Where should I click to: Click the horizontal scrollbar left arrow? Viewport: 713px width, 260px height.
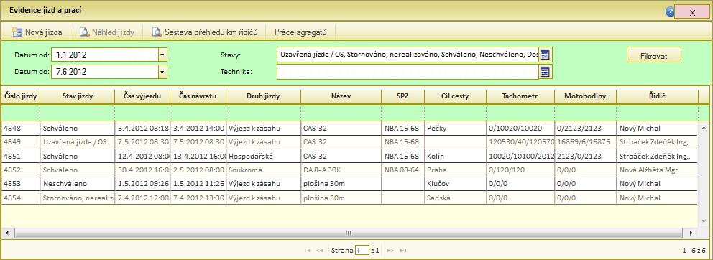6,233
